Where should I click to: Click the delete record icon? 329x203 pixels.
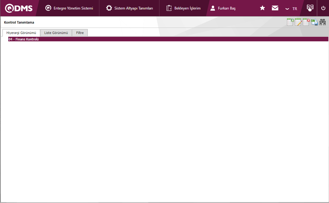pyautogui.click(x=306, y=22)
